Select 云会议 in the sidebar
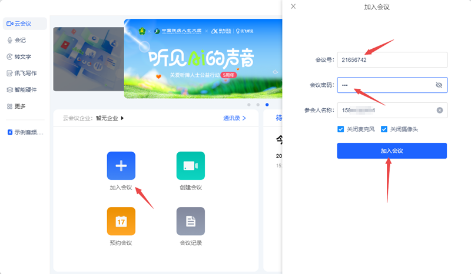This screenshot has width=471, height=274. pyautogui.click(x=25, y=24)
